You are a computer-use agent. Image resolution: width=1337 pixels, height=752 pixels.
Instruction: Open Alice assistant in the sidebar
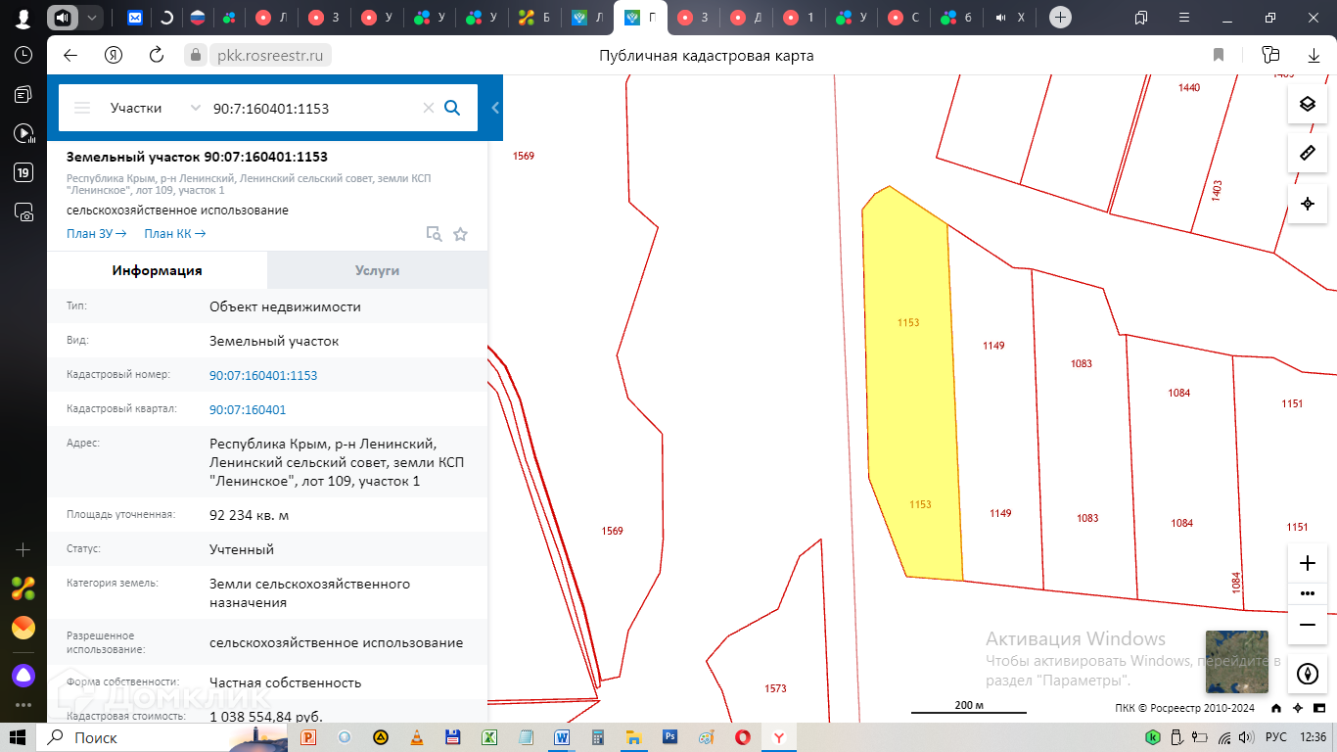pos(23,674)
